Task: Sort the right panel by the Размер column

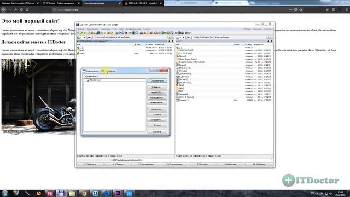Action: (248, 45)
